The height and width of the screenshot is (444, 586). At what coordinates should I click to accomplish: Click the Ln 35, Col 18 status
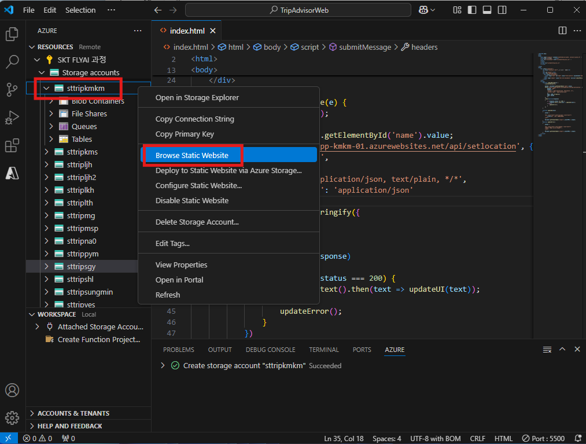(344, 438)
